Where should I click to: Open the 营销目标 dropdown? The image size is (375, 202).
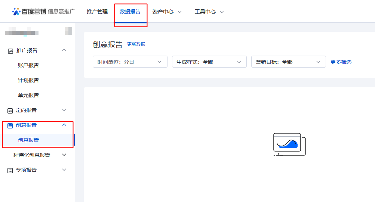(x=288, y=62)
